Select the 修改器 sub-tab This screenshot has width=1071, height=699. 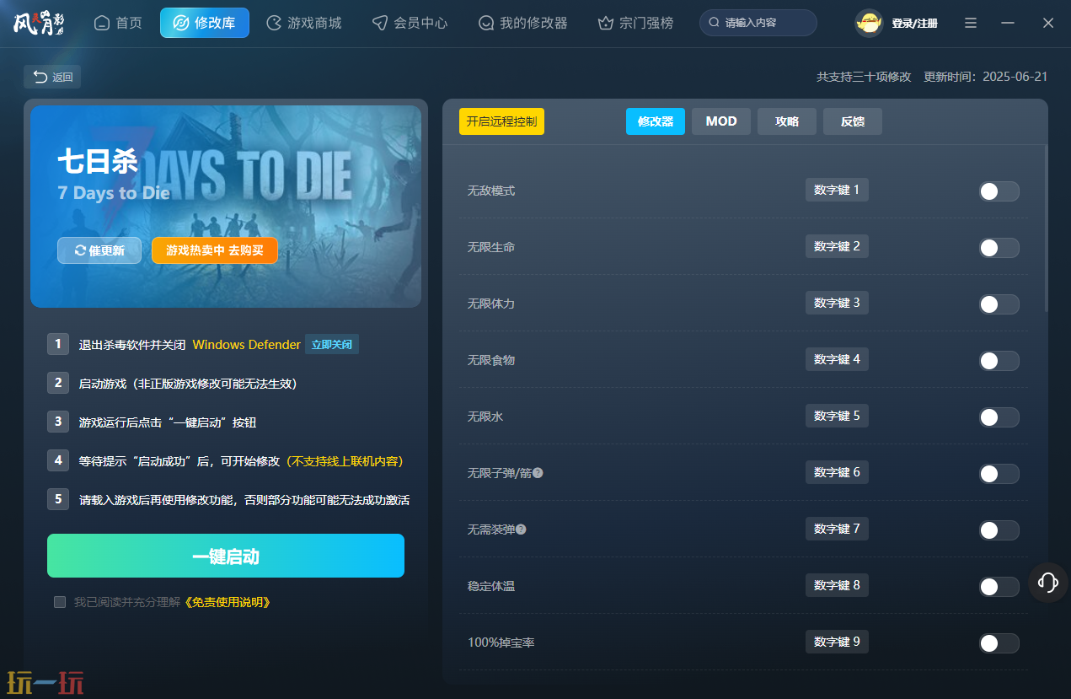(656, 121)
